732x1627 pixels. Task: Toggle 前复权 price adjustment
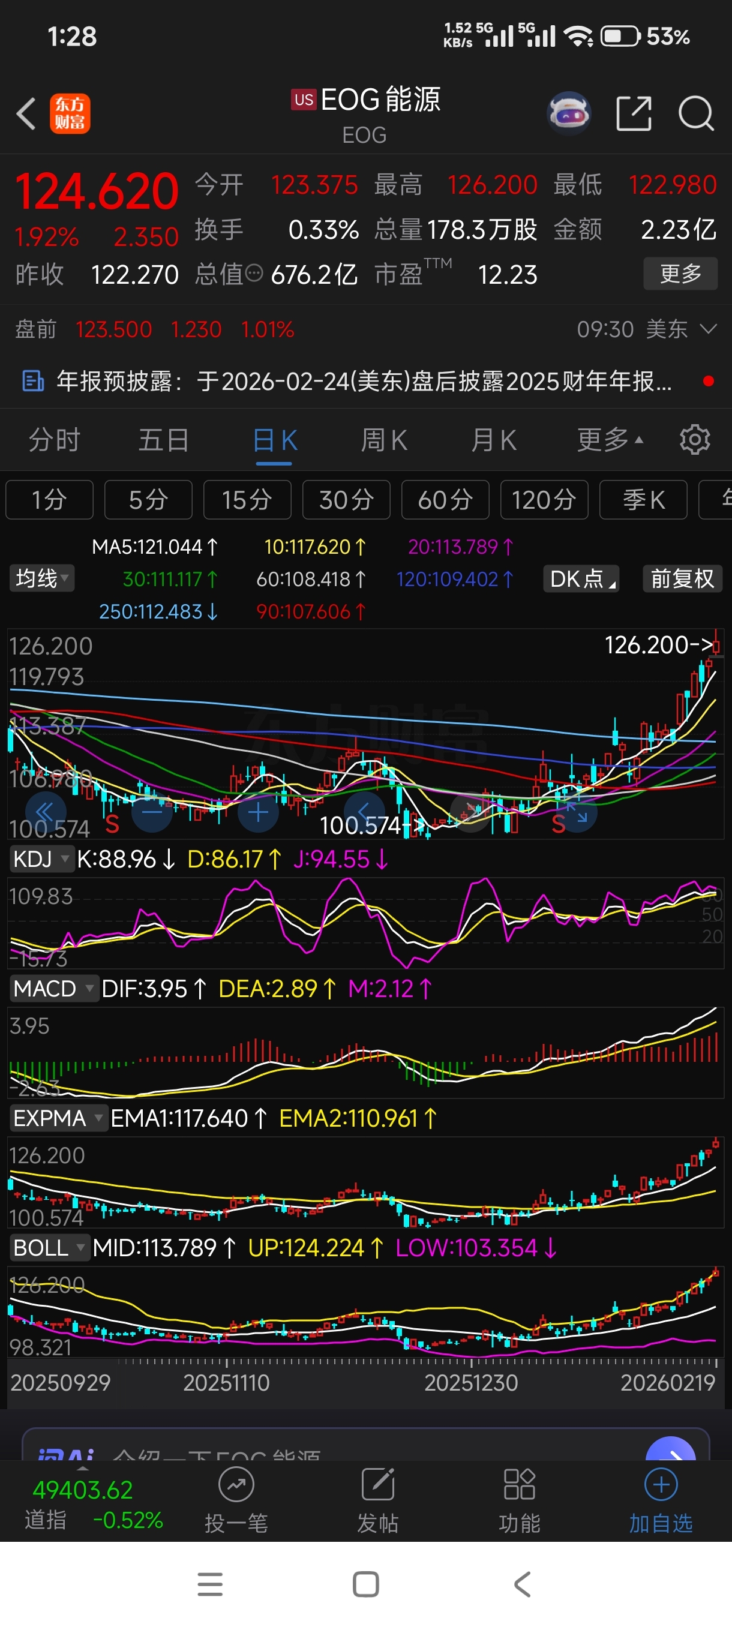[x=682, y=578]
